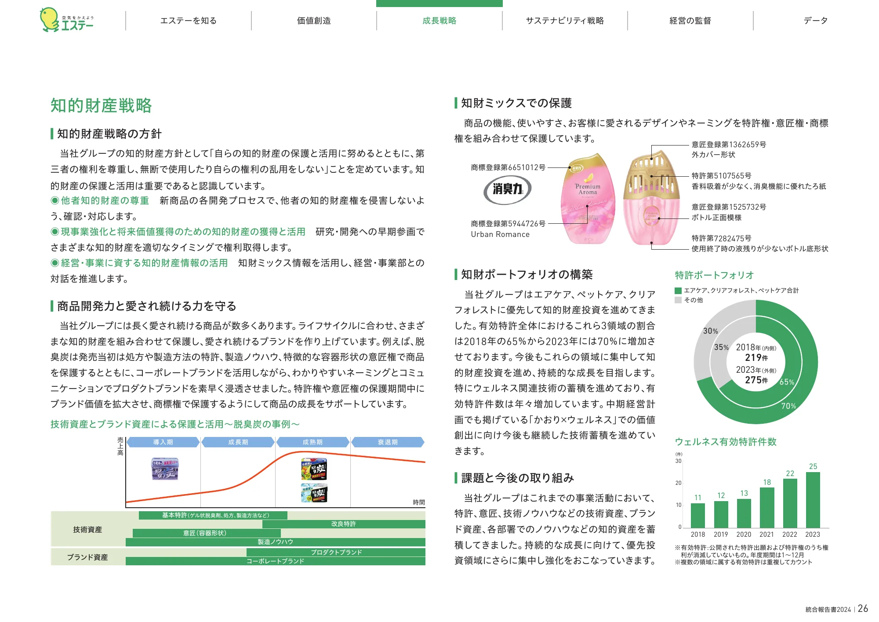Screen dimensions: 879x622
Task: Click the 意匠（容器形状） green bar
Action: pyautogui.click(x=207, y=533)
